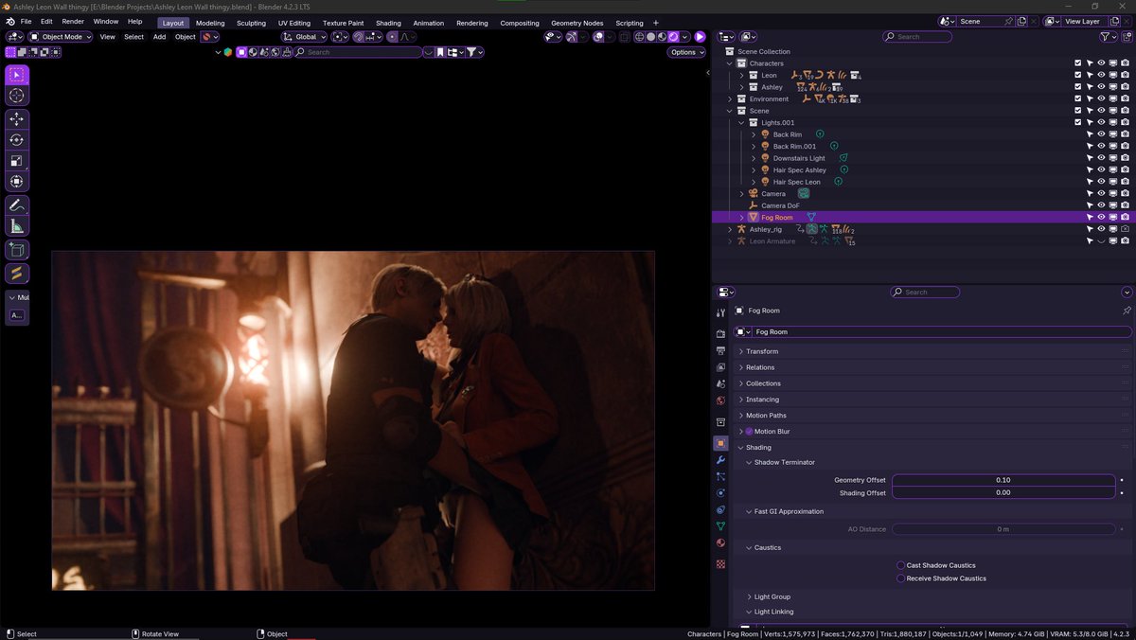
Task: Click the Shading Offset value field
Action: coord(1003,492)
